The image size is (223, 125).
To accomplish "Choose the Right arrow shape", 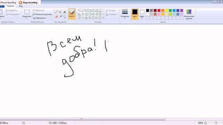I will point(93,14).
